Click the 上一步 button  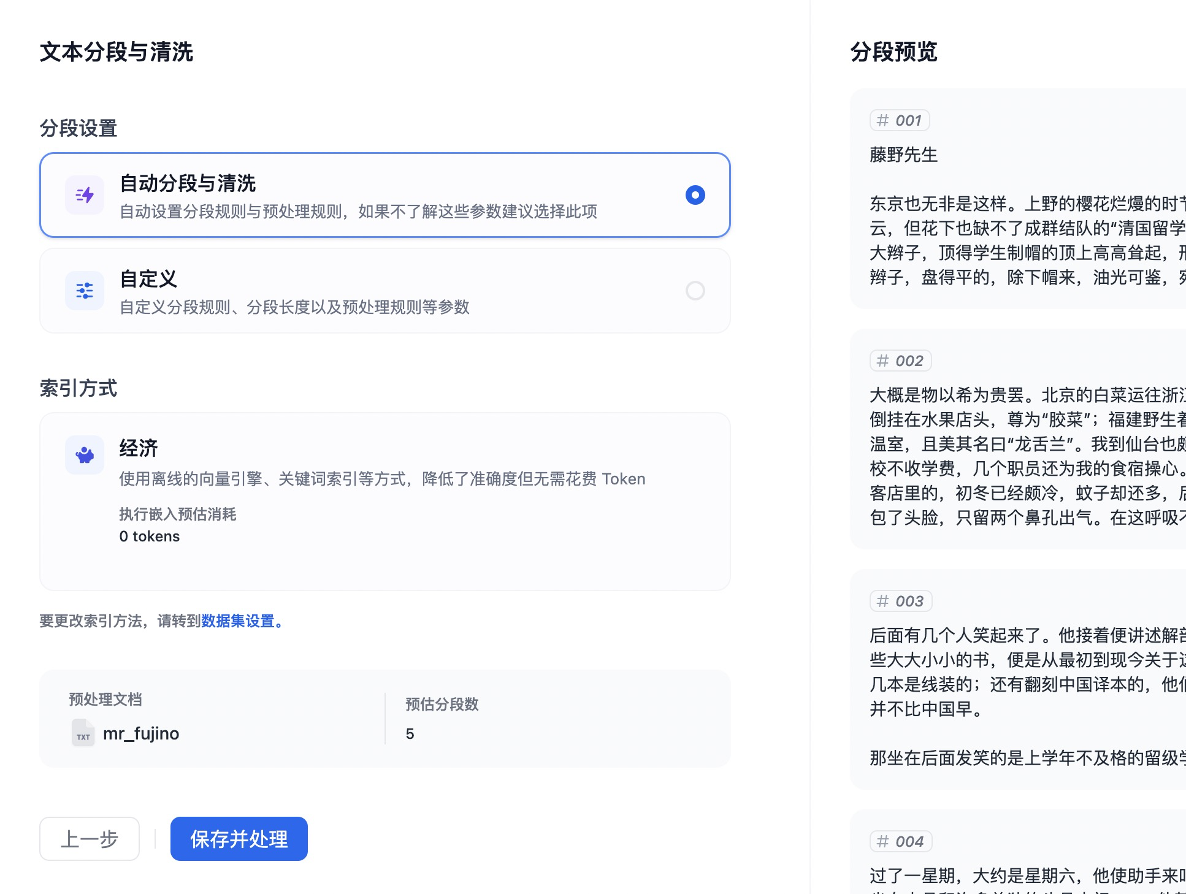point(89,839)
